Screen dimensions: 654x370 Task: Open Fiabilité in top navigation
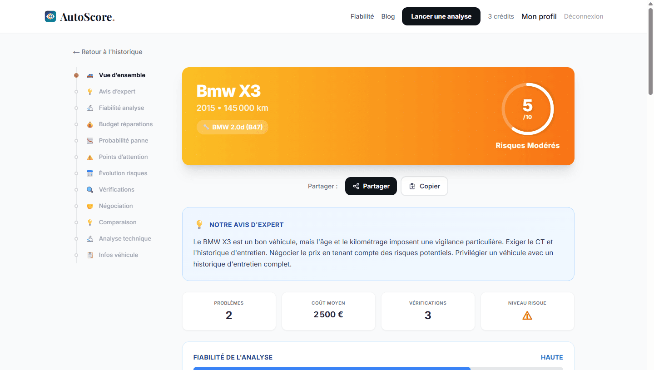362,16
